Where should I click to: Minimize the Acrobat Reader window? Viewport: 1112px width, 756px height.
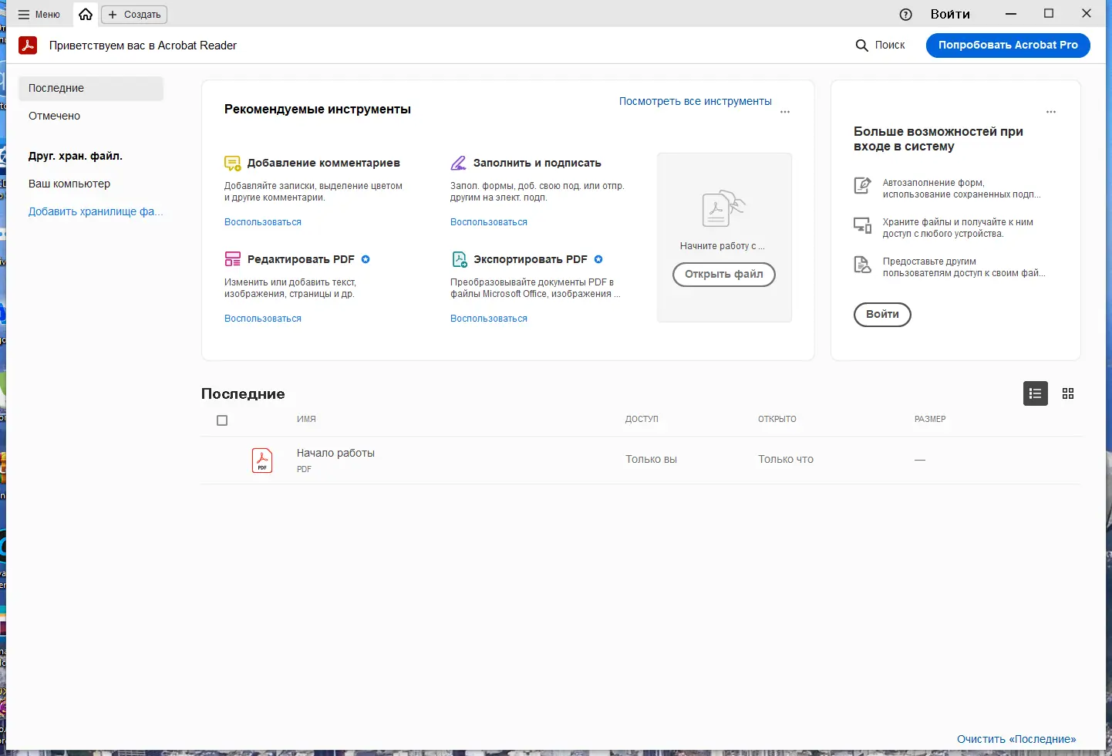pos(1011,14)
